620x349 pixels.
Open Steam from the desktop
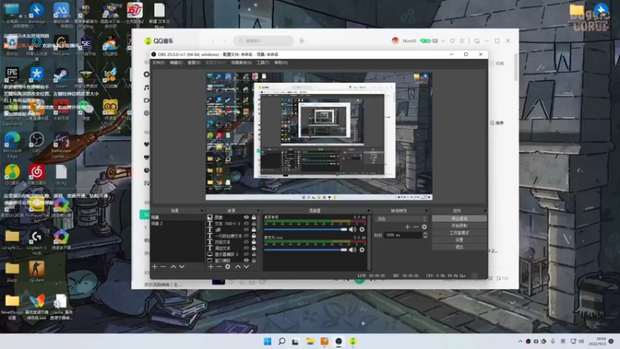[x=60, y=77]
